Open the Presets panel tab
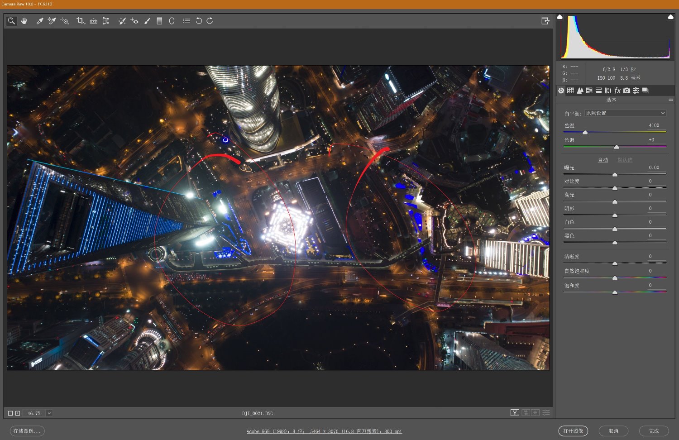This screenshot has width=679, height=440. 636,91
